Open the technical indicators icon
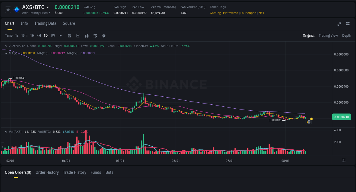The image size is (356, 192). (x=86, y=36)
